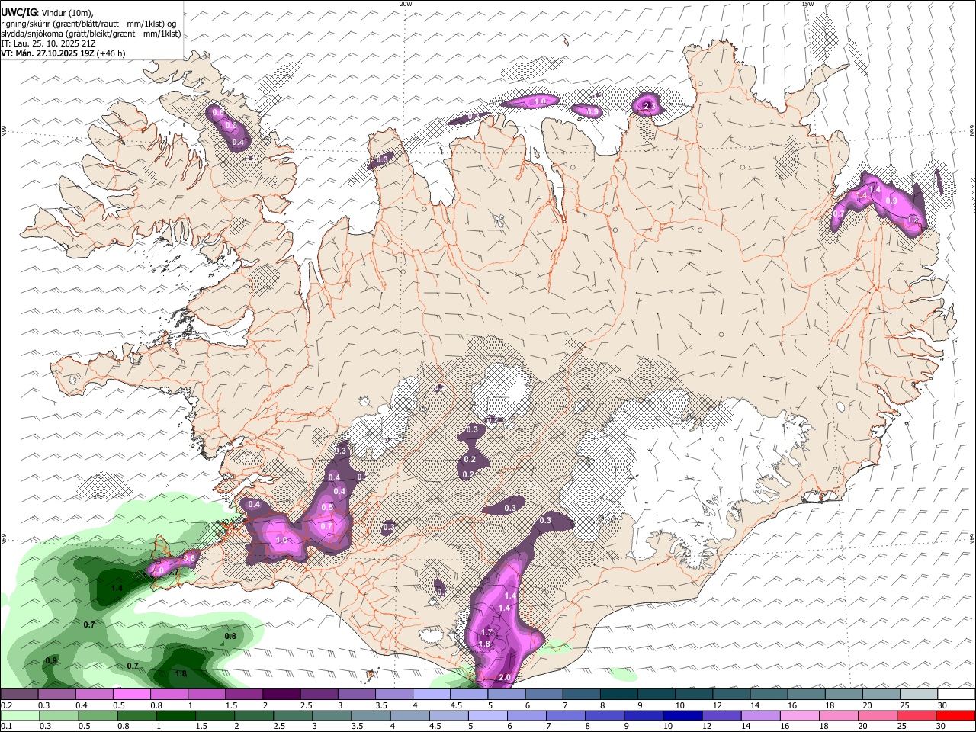Click the '0.2' snow value in central highlands
976x732 pixels.
point(470,460)
